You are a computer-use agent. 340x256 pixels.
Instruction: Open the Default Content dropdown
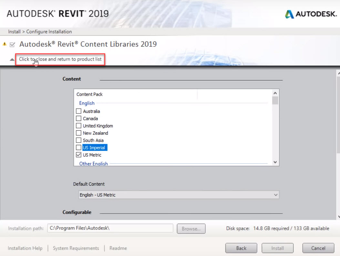click(x=179, y=195)
